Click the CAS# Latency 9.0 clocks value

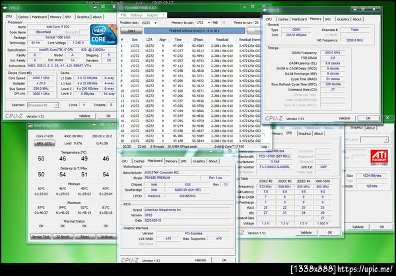coord(333,63)
